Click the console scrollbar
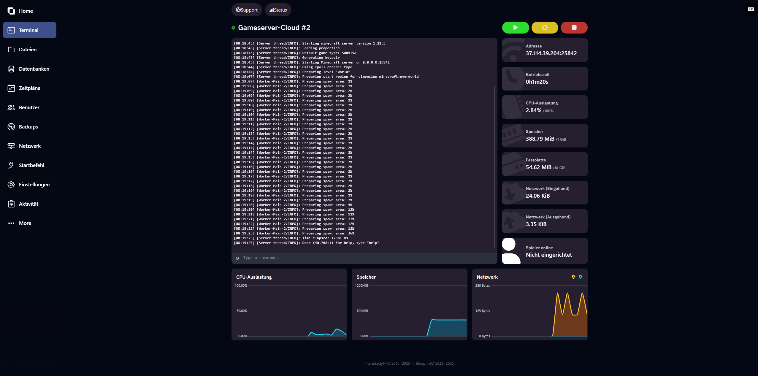Viewport: 758px width, 376px height. 494,167
